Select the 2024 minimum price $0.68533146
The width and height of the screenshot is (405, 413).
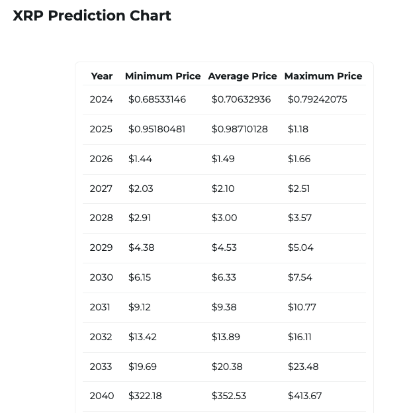click(157, 99)
